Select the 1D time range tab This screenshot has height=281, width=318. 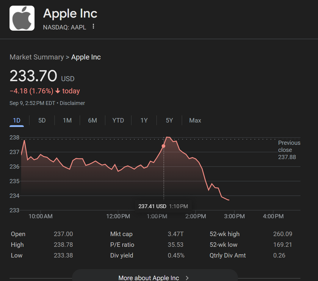(17, 120)
